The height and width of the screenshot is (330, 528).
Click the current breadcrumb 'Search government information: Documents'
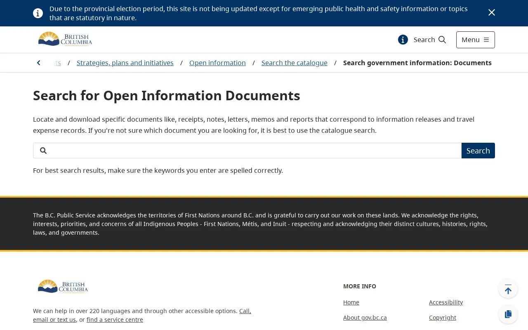[417, 63]
